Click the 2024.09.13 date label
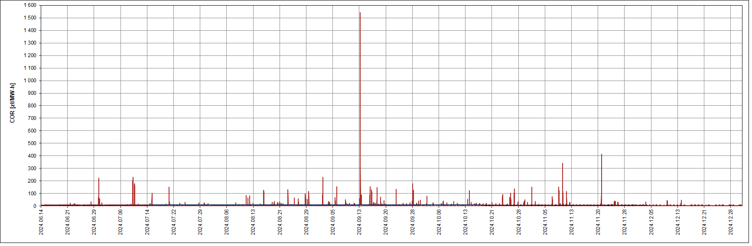This screenshot has width=752, height=246. click(359, 222)
